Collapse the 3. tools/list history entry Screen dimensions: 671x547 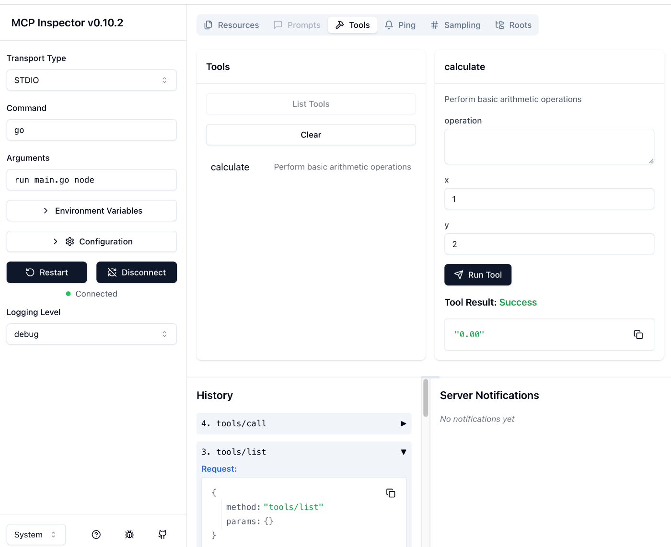(x=304, y=452)
